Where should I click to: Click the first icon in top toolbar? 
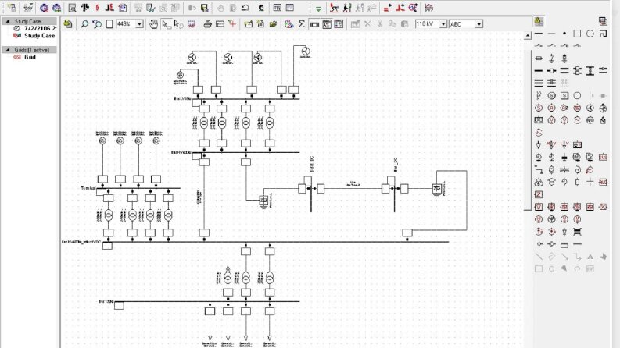click(x=12, y=8)
